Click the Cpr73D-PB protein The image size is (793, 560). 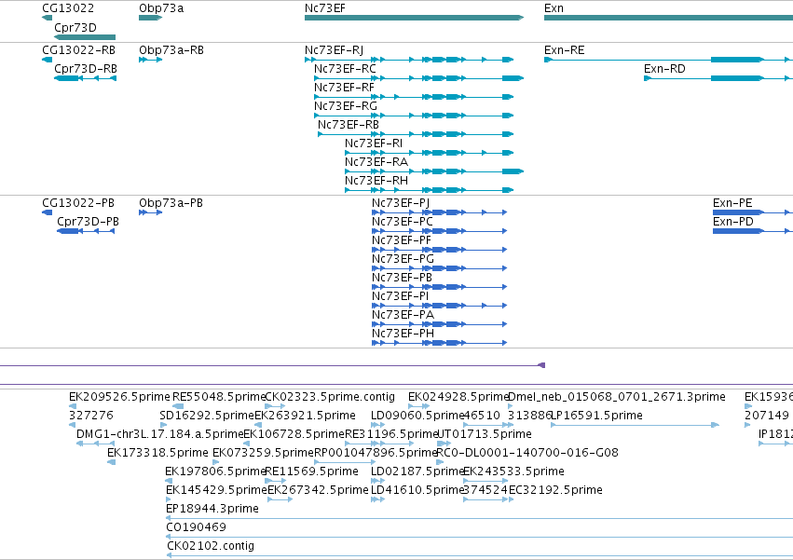(x=86, y=231)
